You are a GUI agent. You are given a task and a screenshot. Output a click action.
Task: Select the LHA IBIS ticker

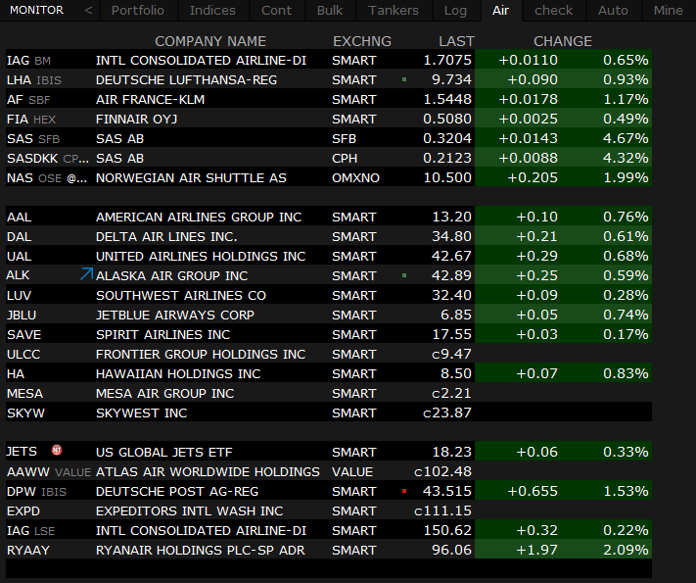[x=34, y=80]
